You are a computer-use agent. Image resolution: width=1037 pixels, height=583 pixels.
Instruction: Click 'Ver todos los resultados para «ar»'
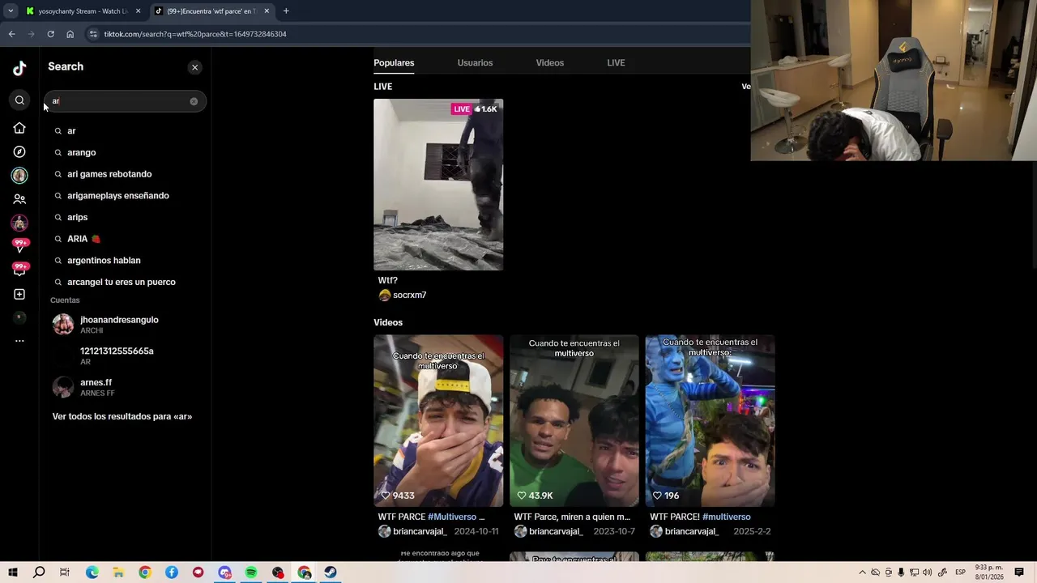[x=122, y=416]
